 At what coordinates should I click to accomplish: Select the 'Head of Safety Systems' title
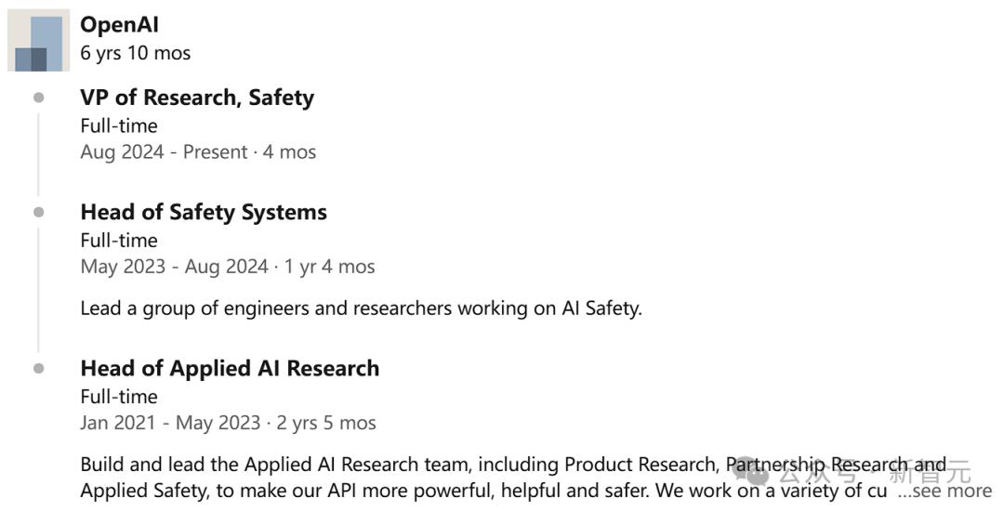tap(204, 212)
